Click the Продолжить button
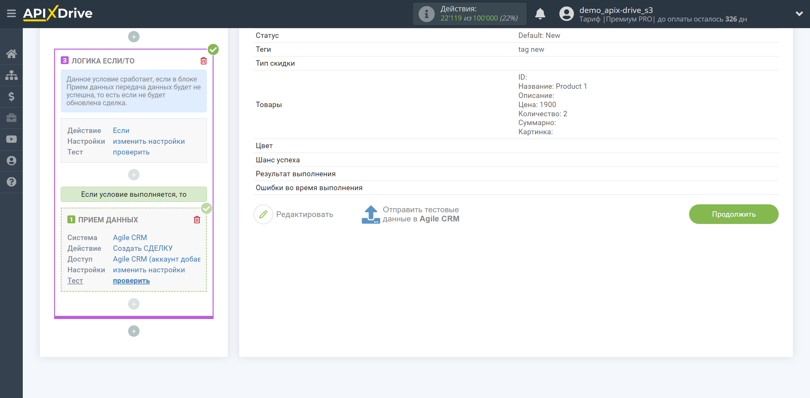Image resolution: width=810 pixels, height=398 pixels. point(733,214)
